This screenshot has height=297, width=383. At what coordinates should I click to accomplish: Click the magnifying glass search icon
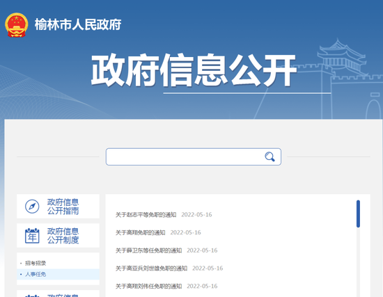269,156
